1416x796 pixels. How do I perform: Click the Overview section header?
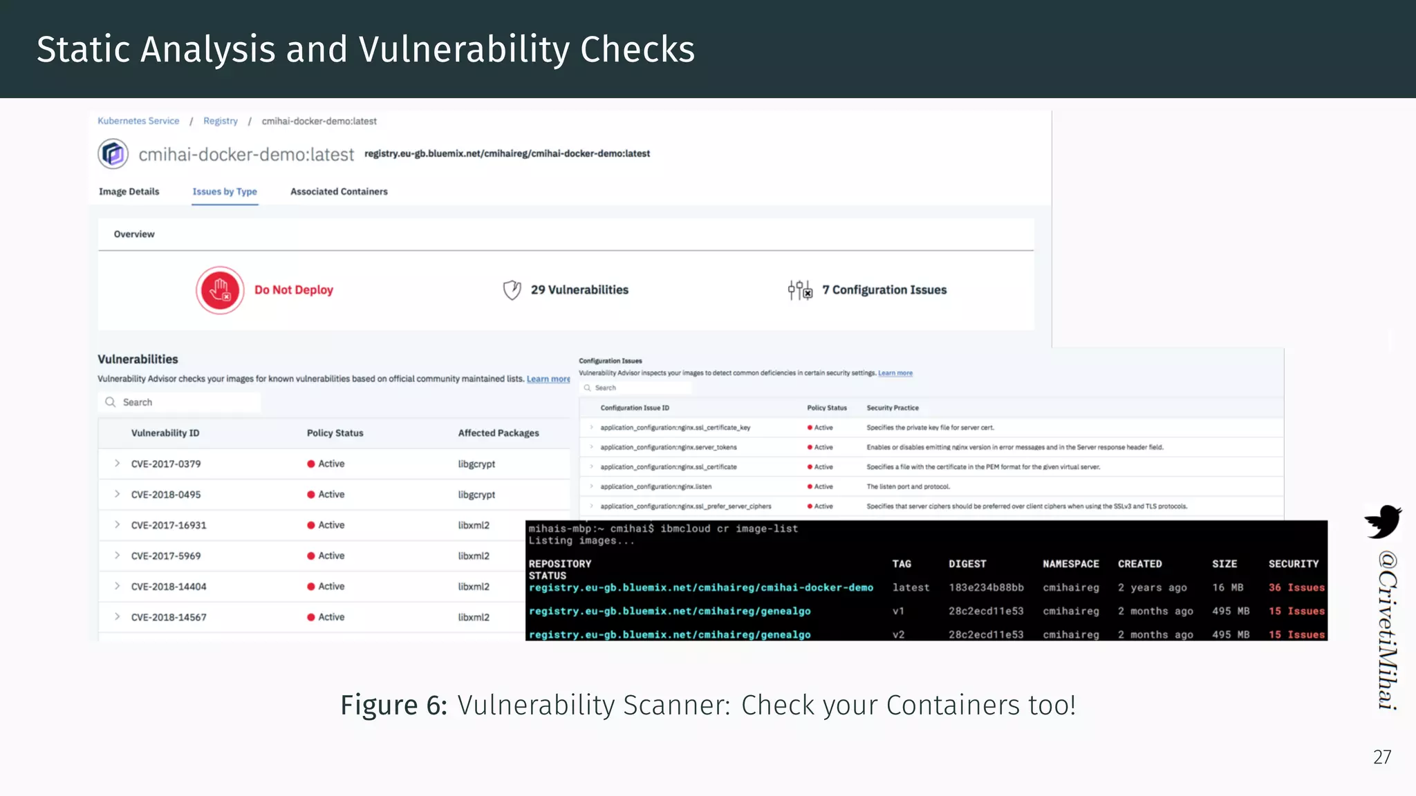click(x=134, y=234)
